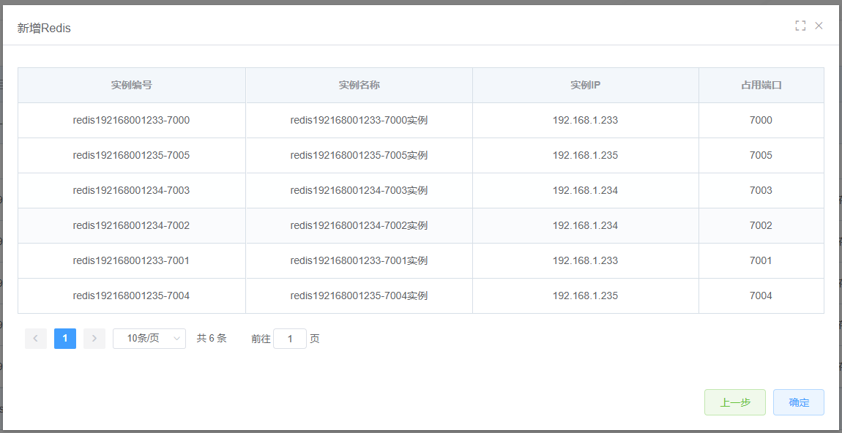Image resolution: width=842 pixels, height=433 pixels.
Task: Go to next page arrow
Action: pyautogui.click(x=94, y=339)
